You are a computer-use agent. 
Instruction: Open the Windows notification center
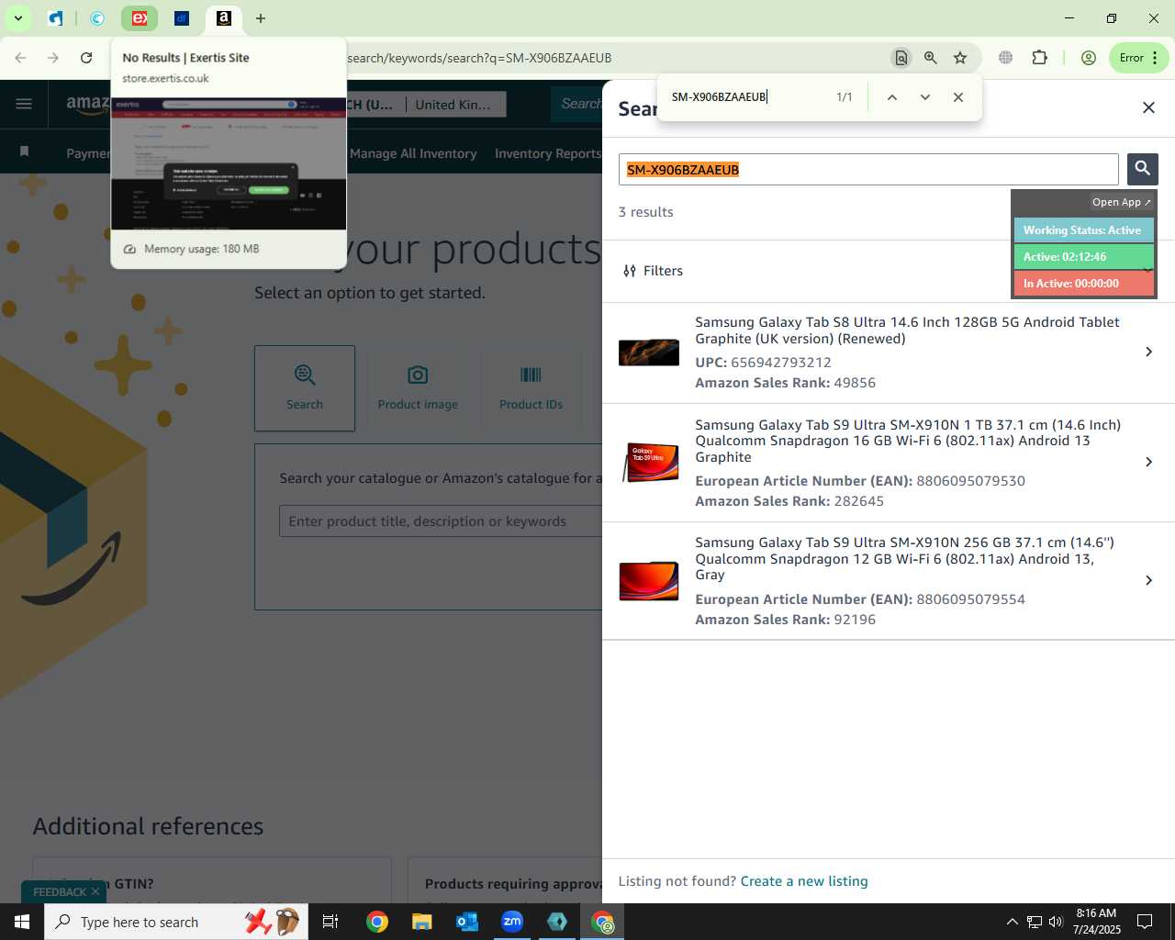(1145, 922)
